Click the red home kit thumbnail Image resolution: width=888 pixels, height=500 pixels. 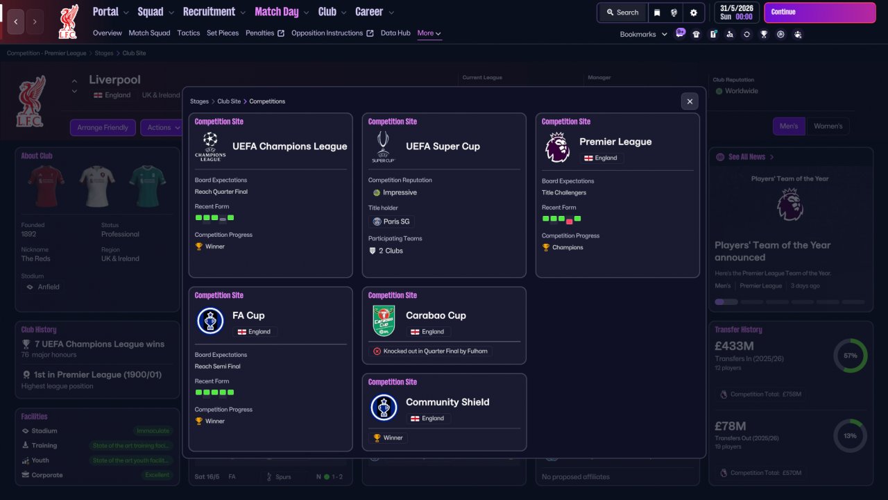(x=46, y=186)
